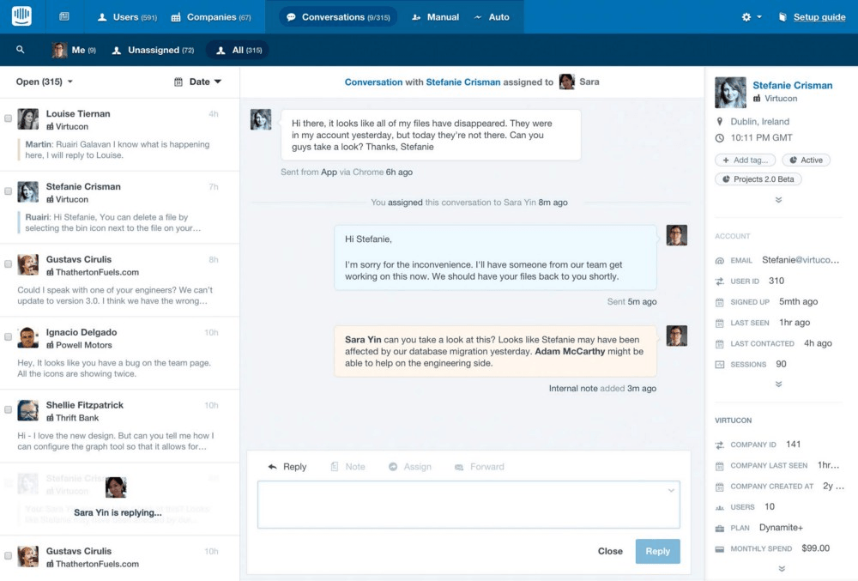Image resolution: width=858 pixels, height=581 pixels.
Task: Click the Dublin location pin icon
Action: (720, 122)
